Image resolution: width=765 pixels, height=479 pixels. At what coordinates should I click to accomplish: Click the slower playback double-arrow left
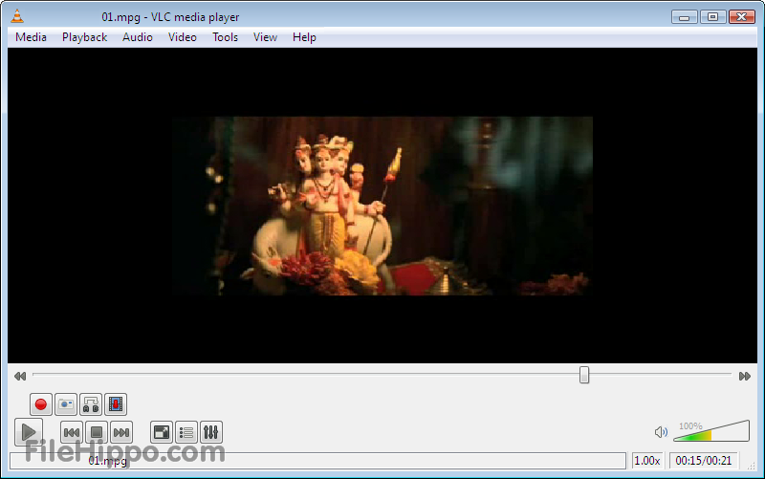point(20,376)
